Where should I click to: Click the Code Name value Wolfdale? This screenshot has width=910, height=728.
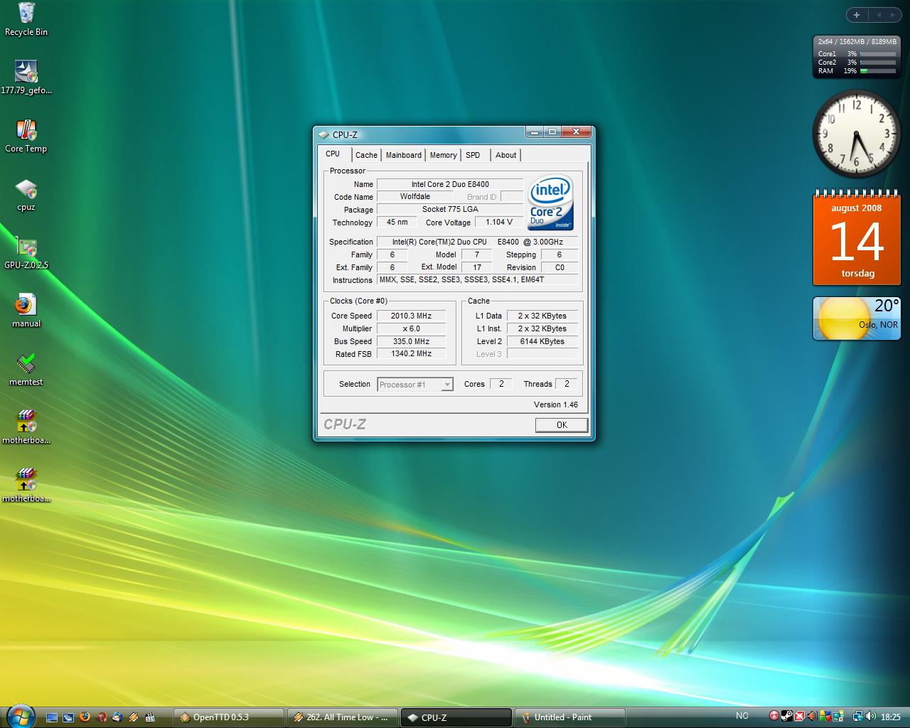pos(414,196)
